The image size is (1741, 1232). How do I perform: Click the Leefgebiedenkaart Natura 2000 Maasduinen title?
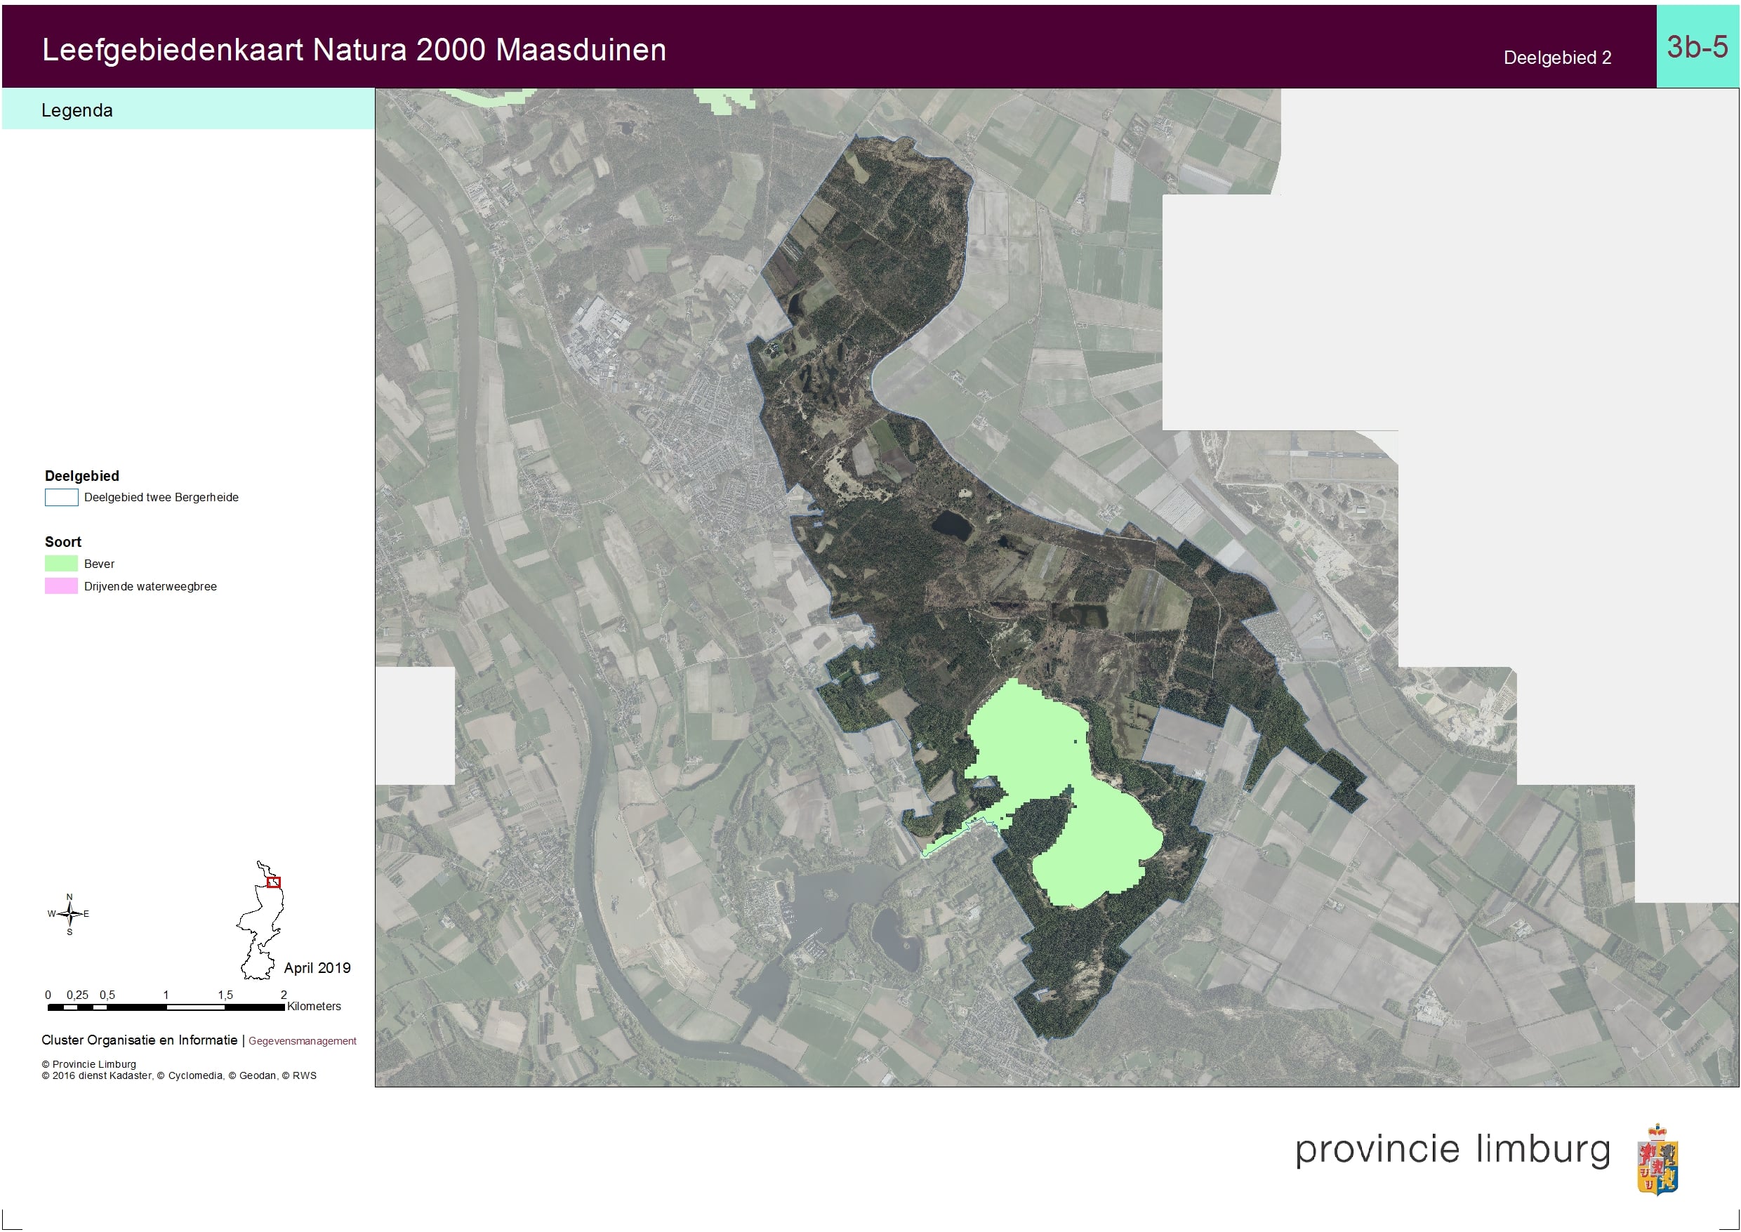pyautogui.click(x=354, y=50)
